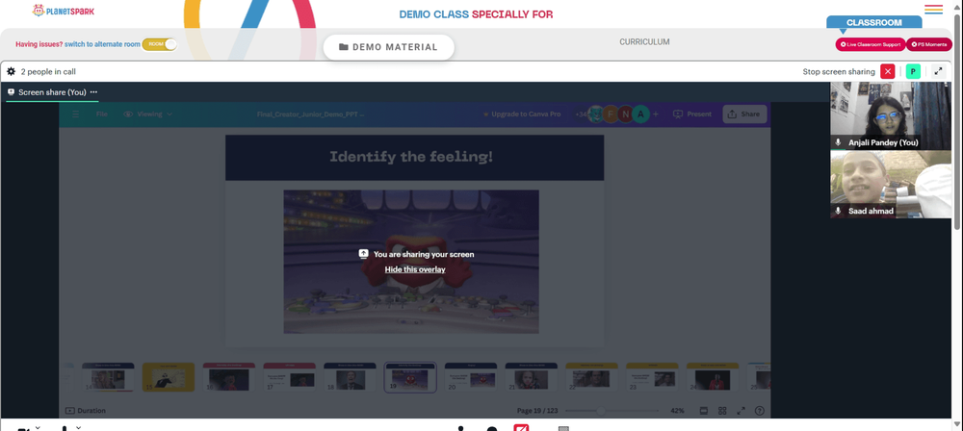Click collaborator avatar F in Canva
This screenshot has width=963, height=431.
[611, 114]
